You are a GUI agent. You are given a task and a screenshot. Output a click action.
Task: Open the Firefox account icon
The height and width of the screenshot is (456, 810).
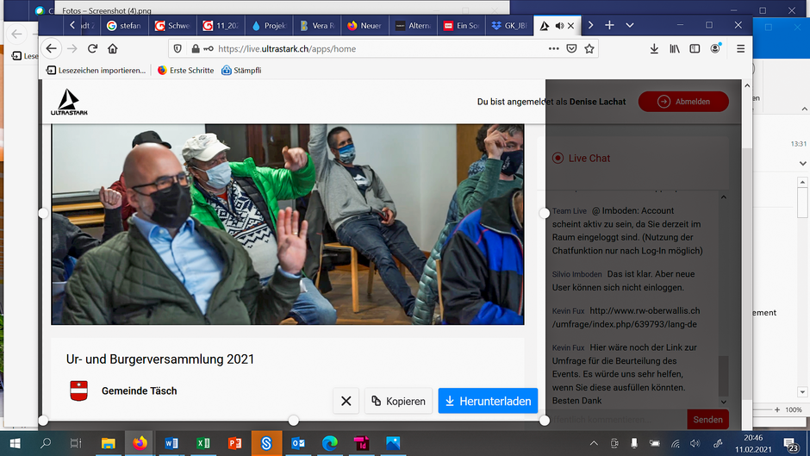(x=715, y=49)
